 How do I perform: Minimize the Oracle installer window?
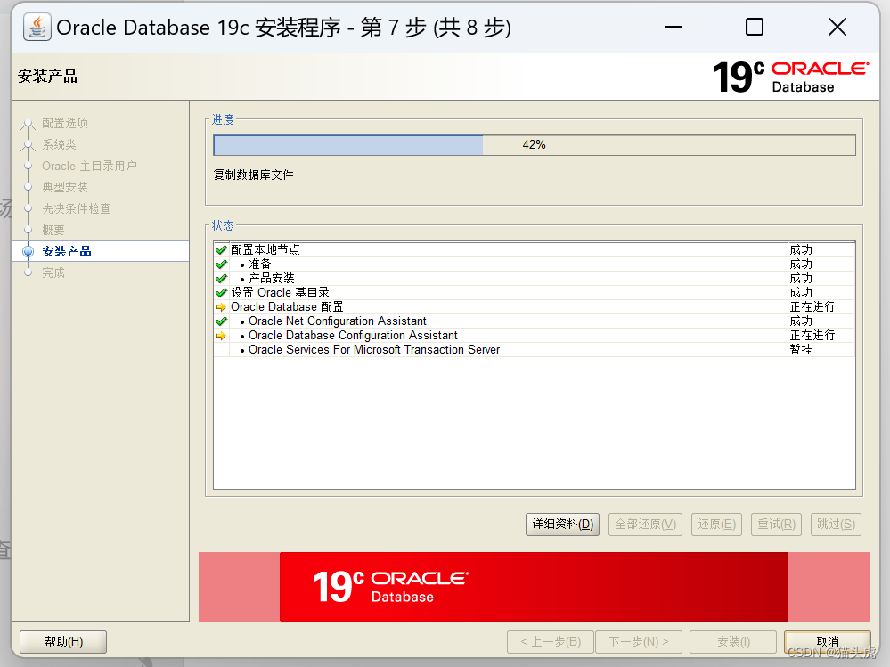674,27
